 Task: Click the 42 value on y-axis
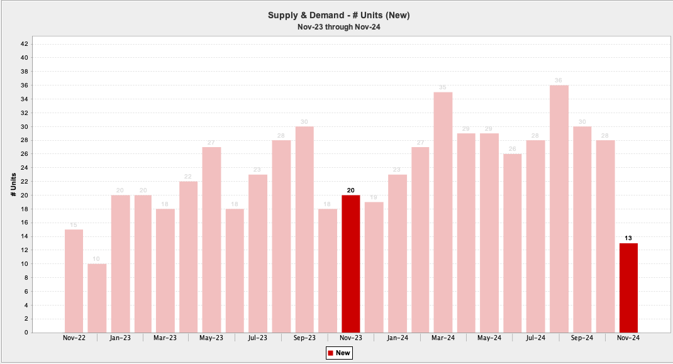[25, 44]
